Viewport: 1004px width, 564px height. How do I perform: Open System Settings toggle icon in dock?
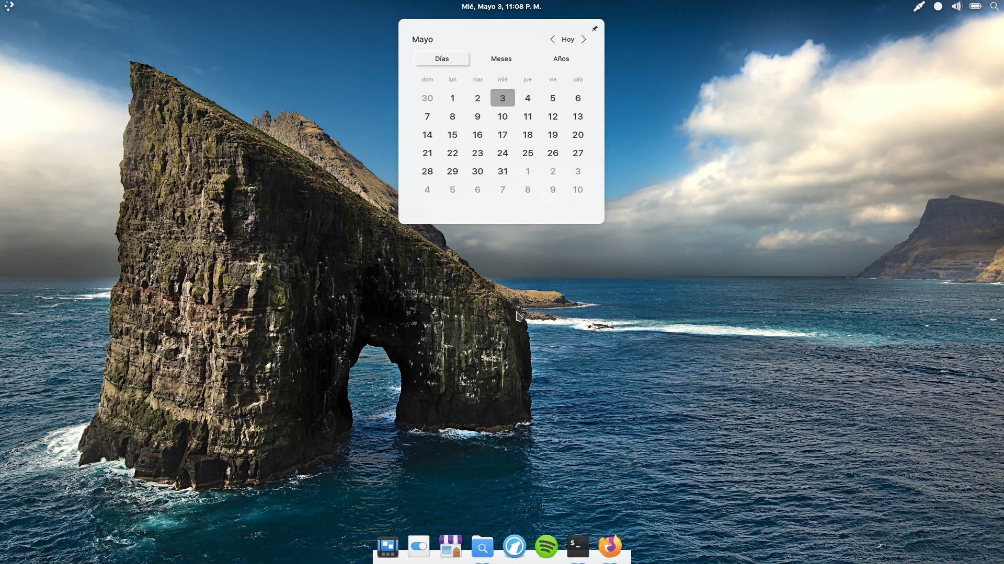pos(419,546)
